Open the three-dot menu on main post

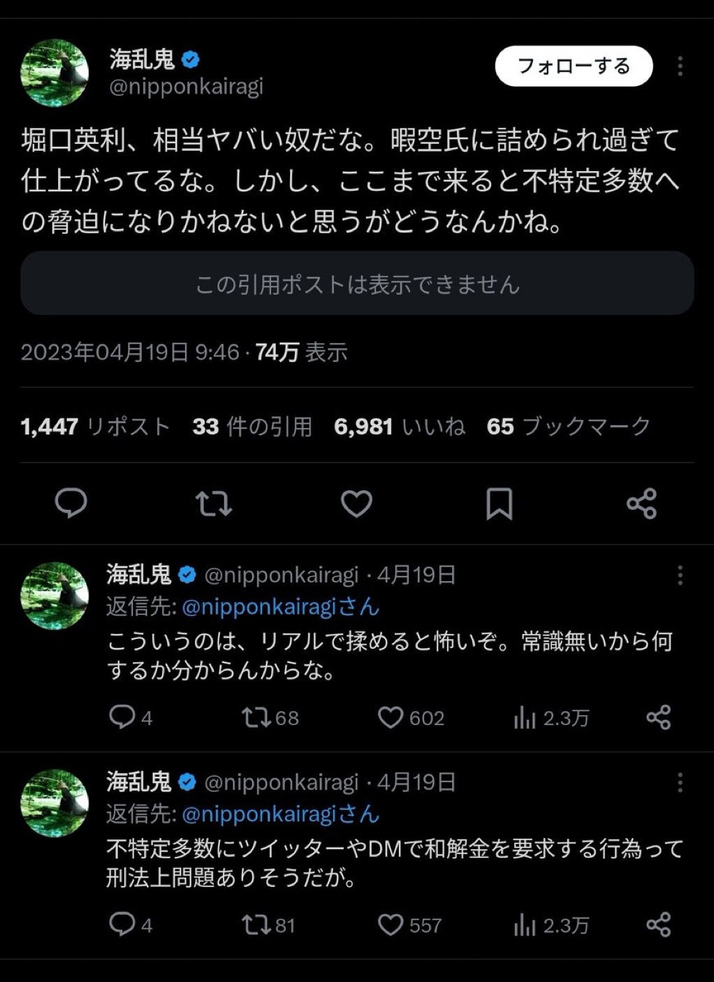[x=680, y=66]
